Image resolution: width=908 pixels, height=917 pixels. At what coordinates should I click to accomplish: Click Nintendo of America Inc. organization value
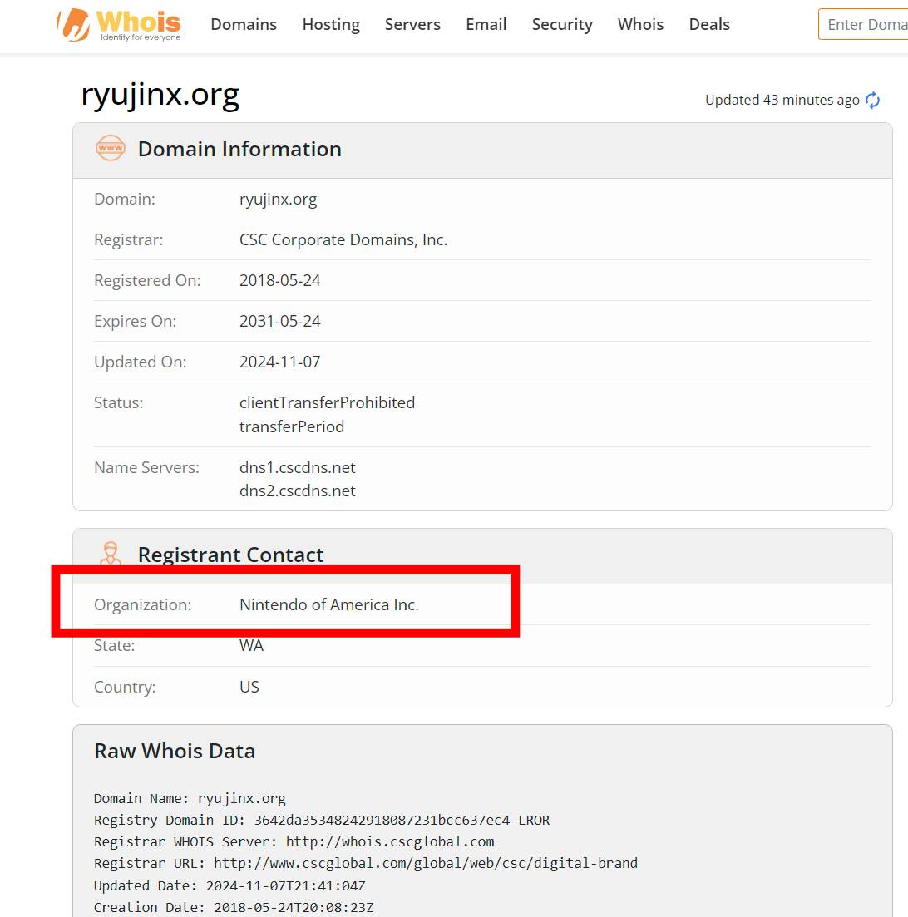(x=328, y=604)
